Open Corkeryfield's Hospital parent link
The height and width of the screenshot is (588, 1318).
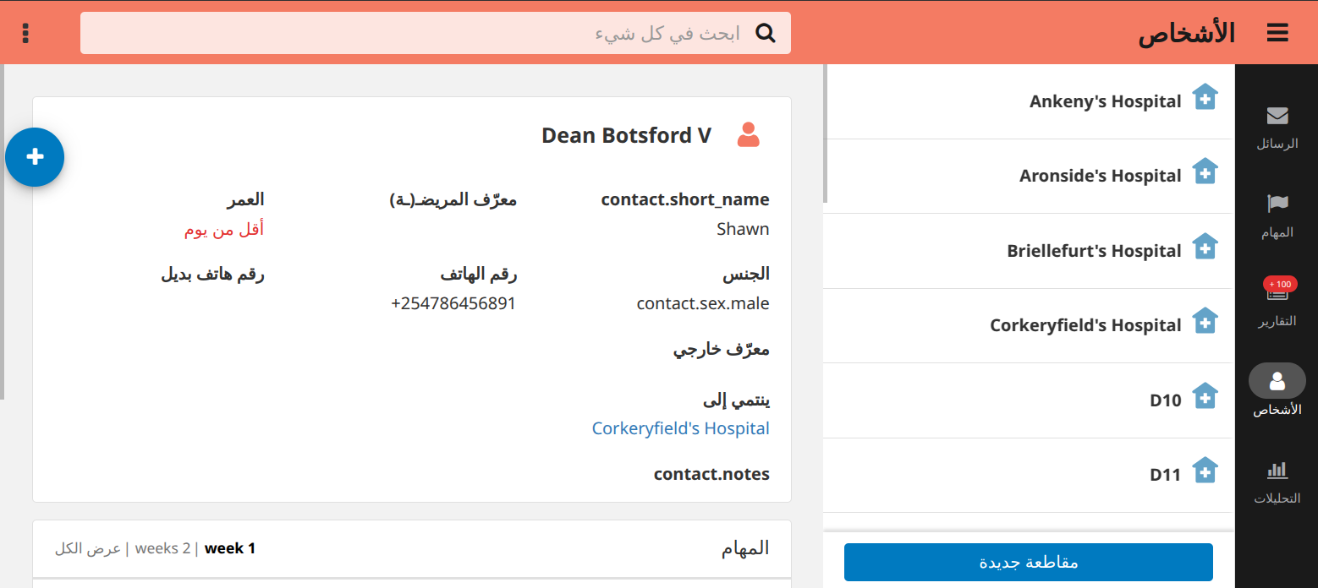click(x=681, y=428)
